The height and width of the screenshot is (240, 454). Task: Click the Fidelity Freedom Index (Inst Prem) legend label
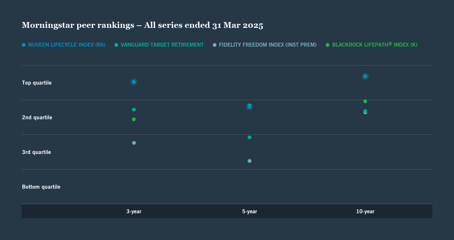[x=268, y=45]
